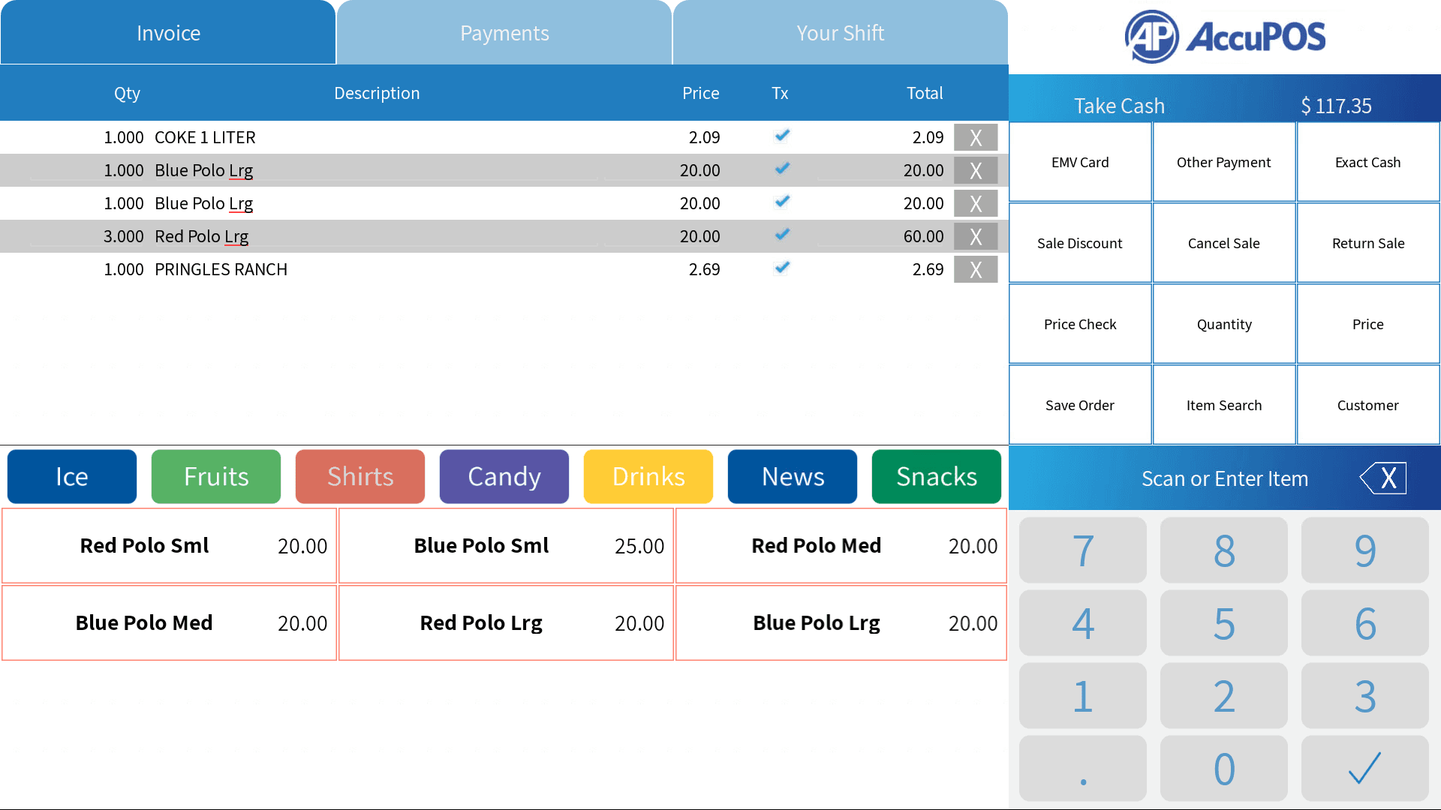Remove the COKE 1 LITER line item
The height and width of the screenshot is (810, 1441).
pos(975,137)
